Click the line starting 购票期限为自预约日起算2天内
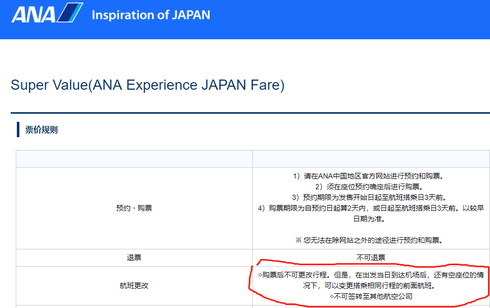This screenshot has width=490, height=308. (371, 213)
